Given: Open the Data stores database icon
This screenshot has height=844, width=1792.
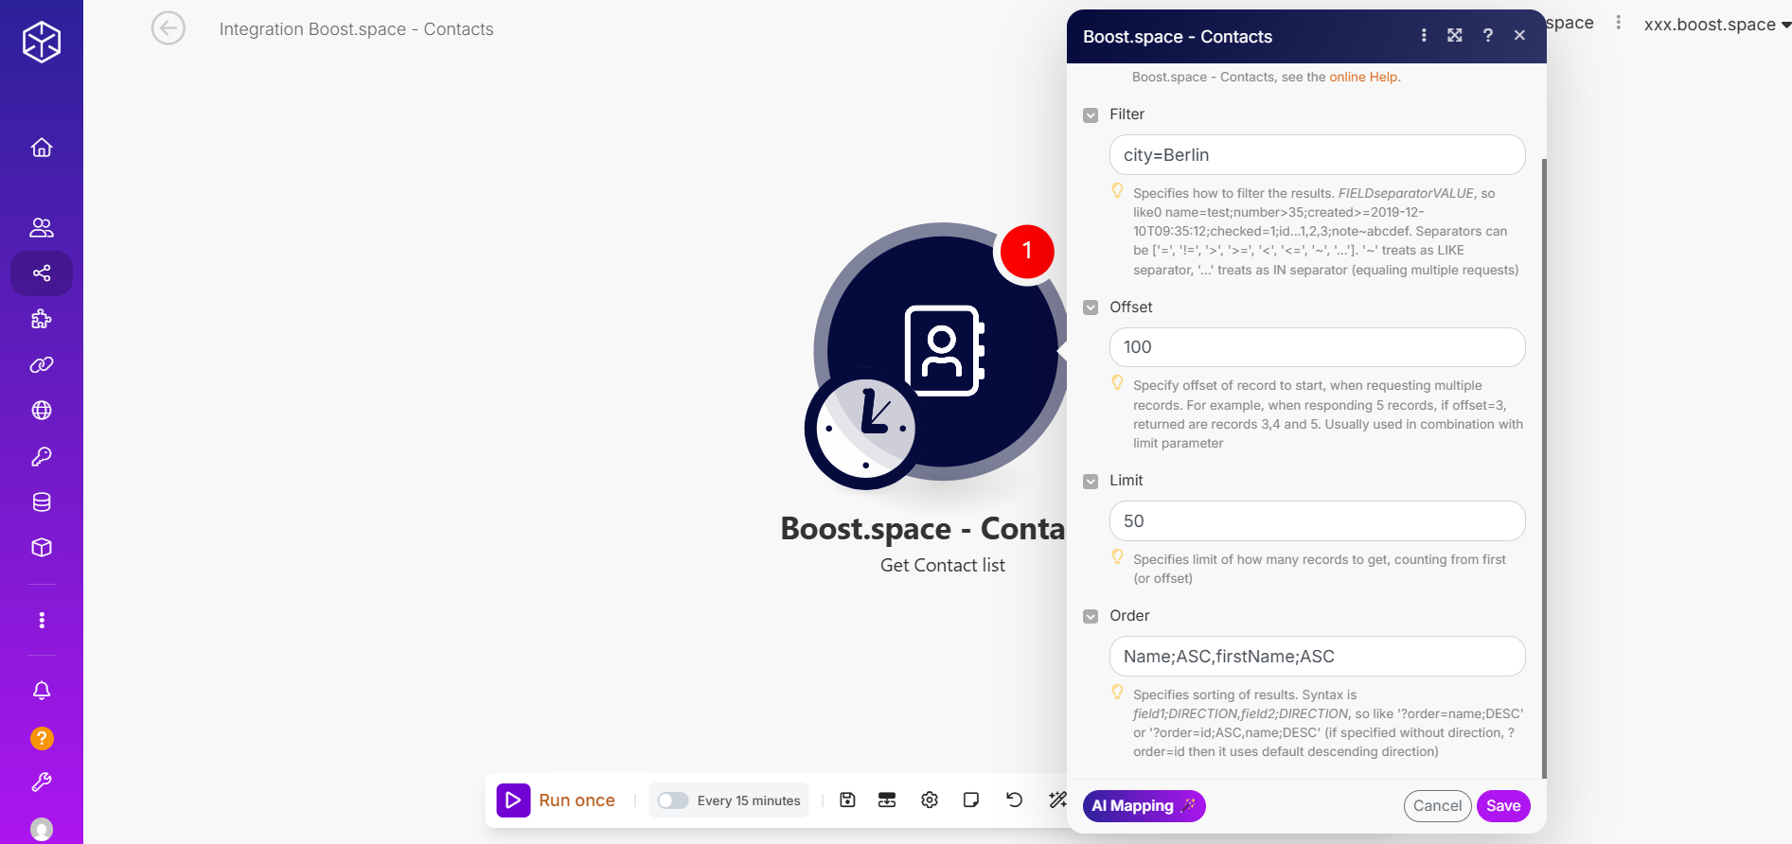Looking at the screenshot, I should [42, 502].
